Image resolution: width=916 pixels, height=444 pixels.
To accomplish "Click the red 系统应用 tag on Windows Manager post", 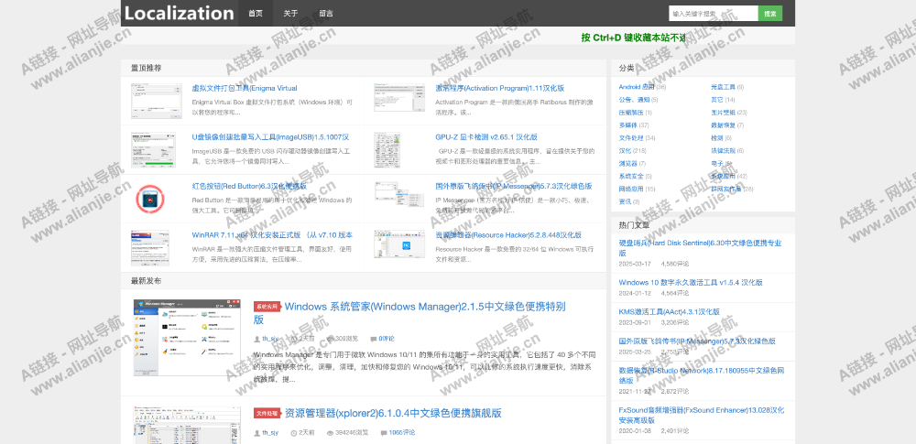I will point(267,307).
